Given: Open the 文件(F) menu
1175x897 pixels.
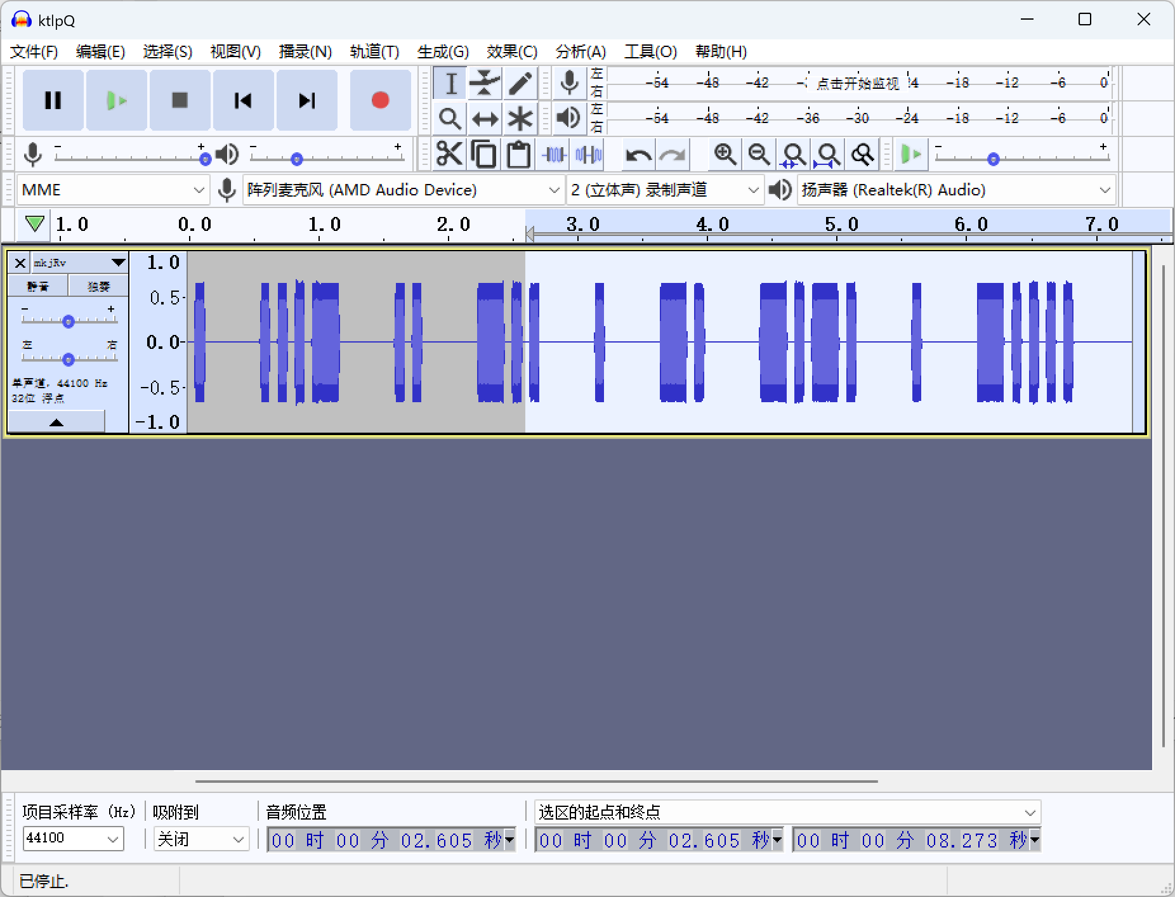Looking at the screenshot, I should point(34,51).
